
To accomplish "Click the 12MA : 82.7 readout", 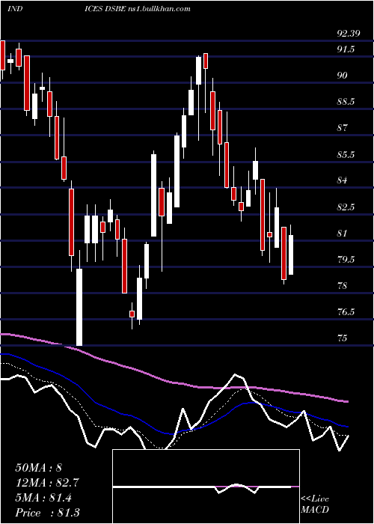I will click(x=47, y=483).
